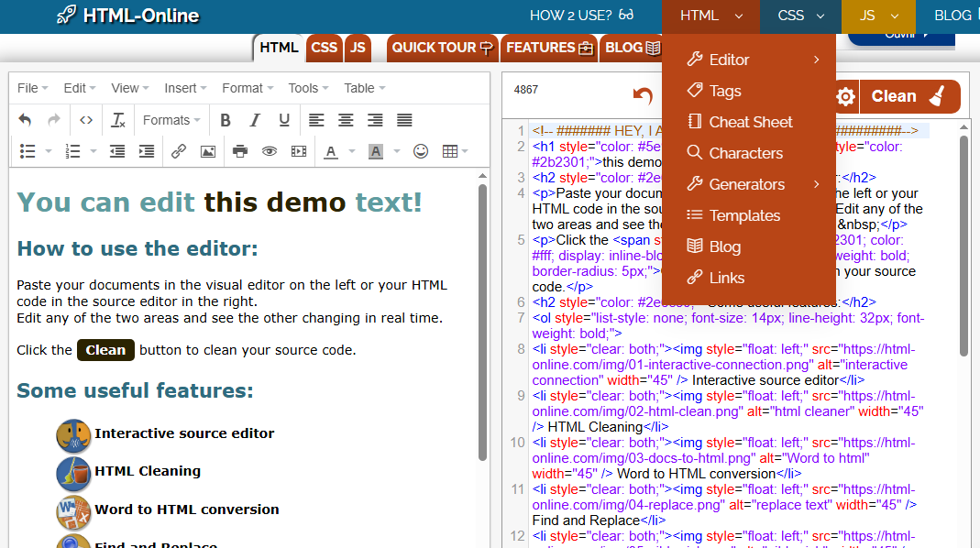Screen dimensions: 980x548
Task: Open the Formats dropdown
Action: click(x=171, y=120)
